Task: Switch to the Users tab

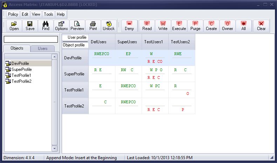Action: [x=42, y=49]
